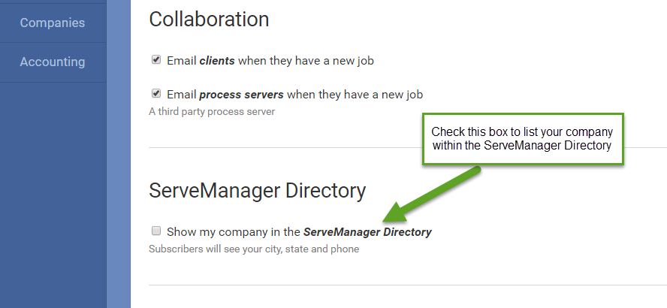The height and width of the screenshot is (308, 667).
Task: Click 'A third party process server' hint
Action: [x=212, y=112]
